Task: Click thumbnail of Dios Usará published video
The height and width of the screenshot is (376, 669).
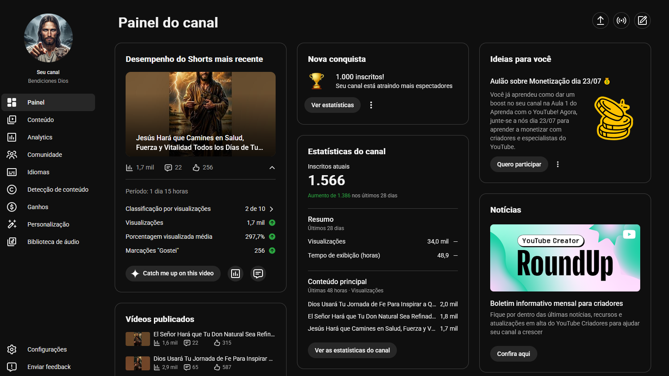Action: coord(138,363)
